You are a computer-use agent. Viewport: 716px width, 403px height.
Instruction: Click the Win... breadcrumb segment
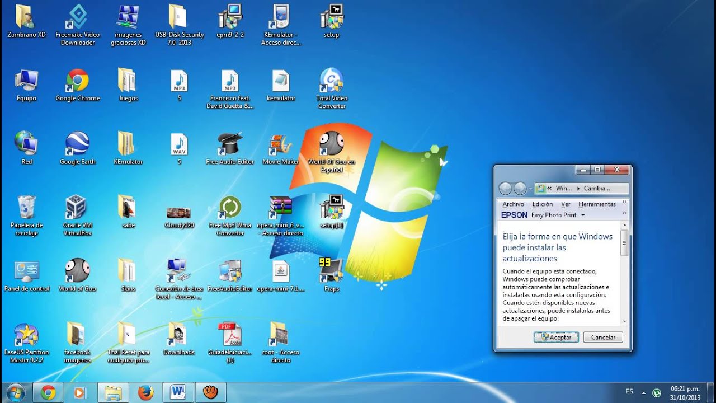tap(564, 189)
